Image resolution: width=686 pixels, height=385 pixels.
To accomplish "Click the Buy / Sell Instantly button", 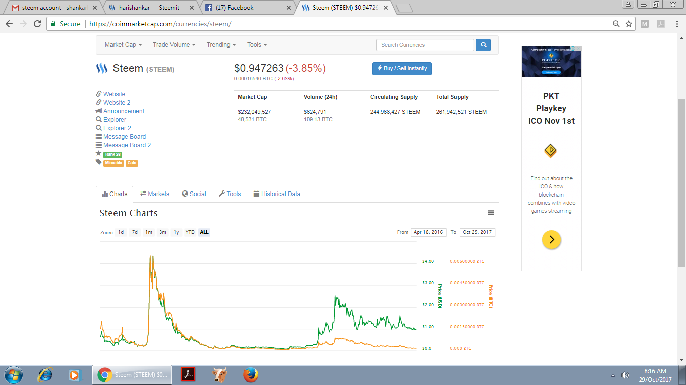I will [x=402, y=69].
